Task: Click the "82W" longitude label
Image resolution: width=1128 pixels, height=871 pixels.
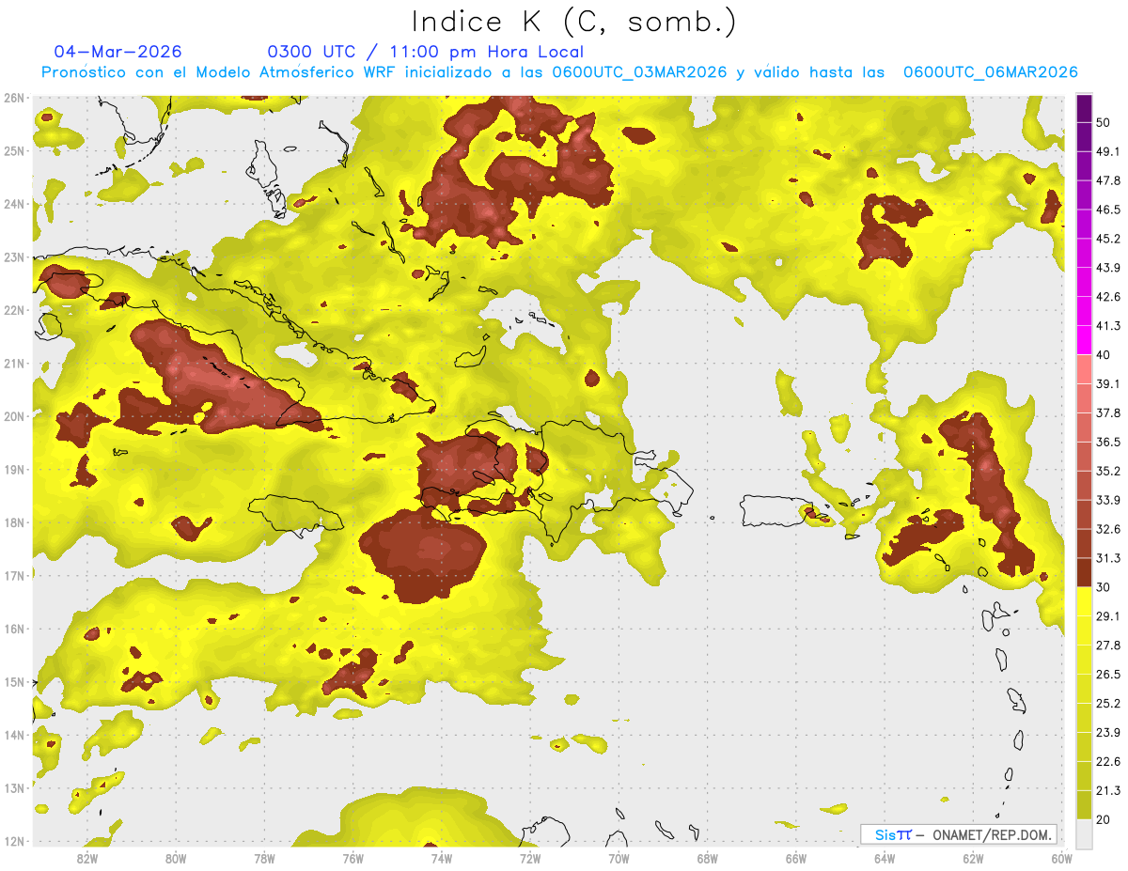Action: (87, 858)
